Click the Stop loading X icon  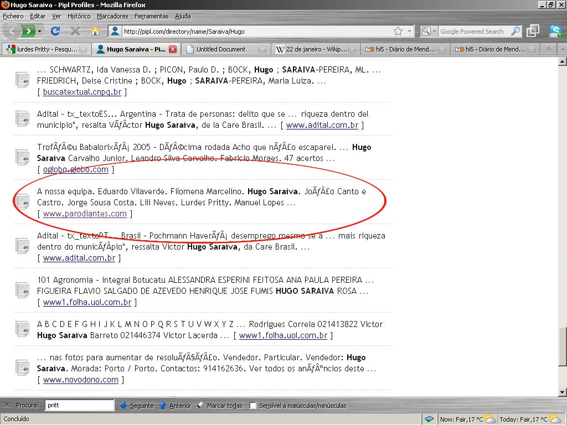point(75,31)
